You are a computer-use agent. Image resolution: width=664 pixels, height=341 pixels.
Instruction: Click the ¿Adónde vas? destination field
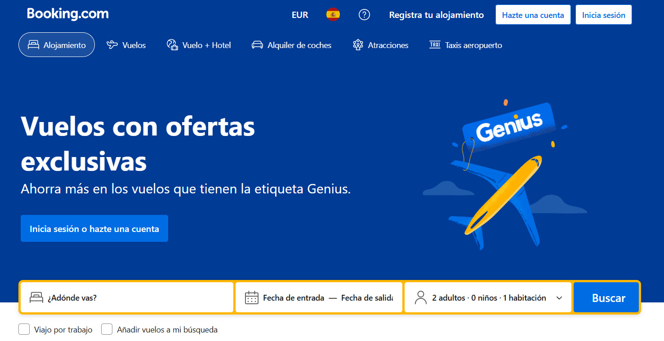tap(127, 297)
